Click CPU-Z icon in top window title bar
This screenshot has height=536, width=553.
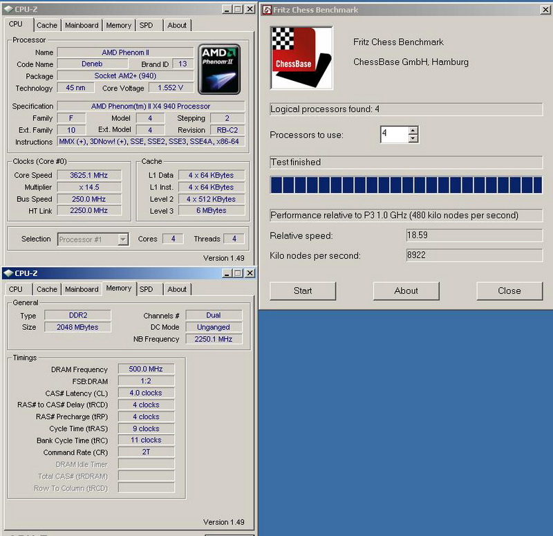[x=8, y=9]
